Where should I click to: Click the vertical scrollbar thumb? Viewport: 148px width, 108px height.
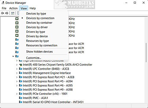point(146,53)
